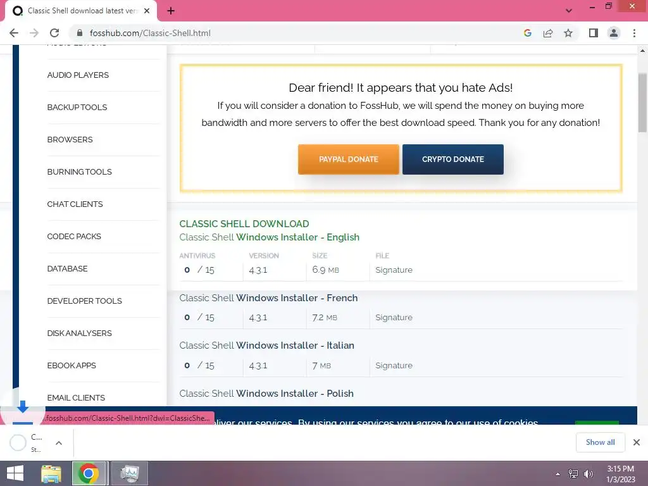Click the 6.9 MB size value

[x=326, y=270]
